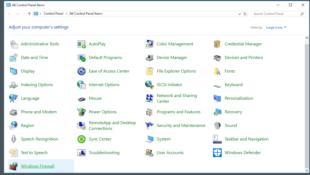Click the Sound speaker icon

[x=217, y=126]
